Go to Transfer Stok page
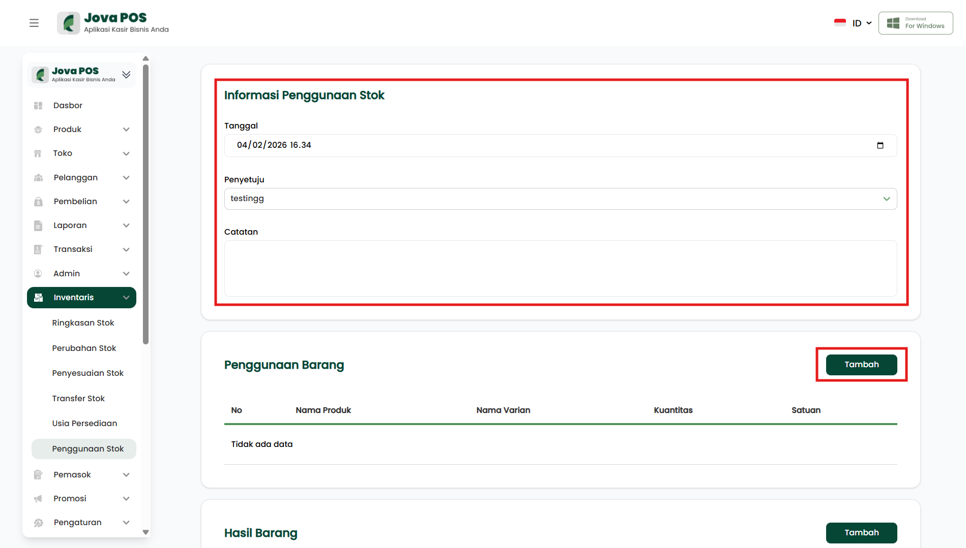Screen dimensions: 966x548 pos(78,399)
